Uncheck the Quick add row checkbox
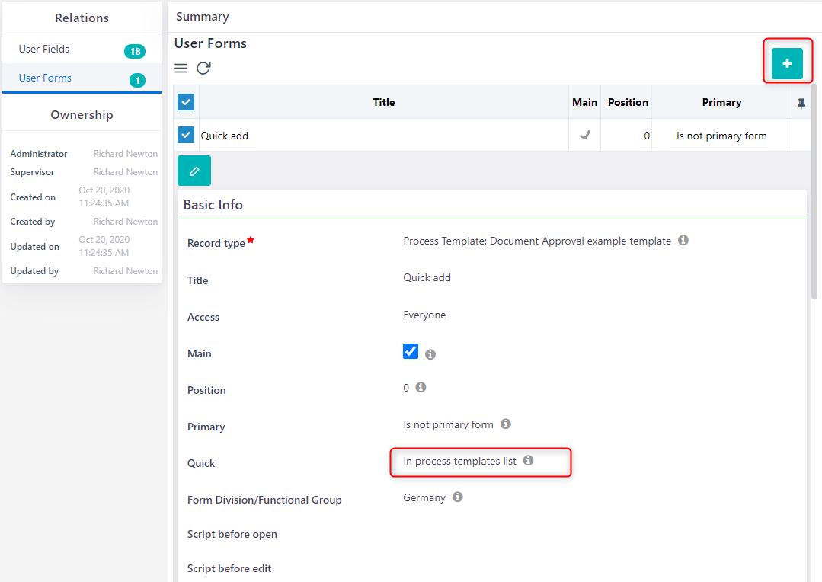This screenshot has width=822, height=582. [x=186, y=136]
